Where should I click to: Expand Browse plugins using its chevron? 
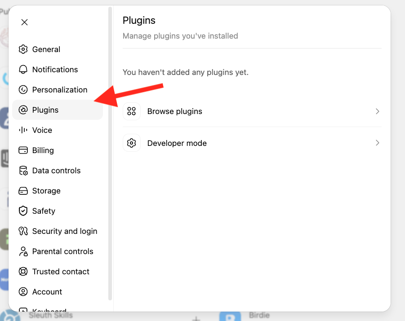coord(378,111)
